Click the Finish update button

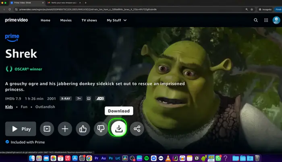pos(278,9)
